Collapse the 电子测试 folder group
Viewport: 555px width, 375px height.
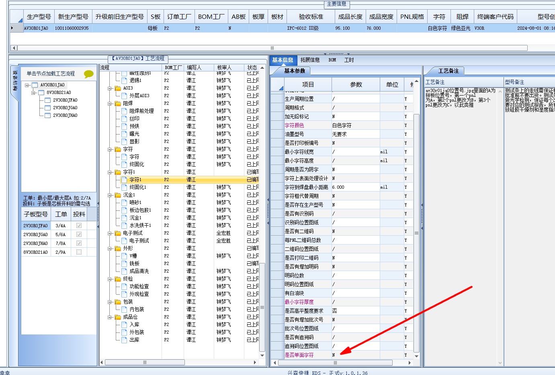click(x=110, y=233)
